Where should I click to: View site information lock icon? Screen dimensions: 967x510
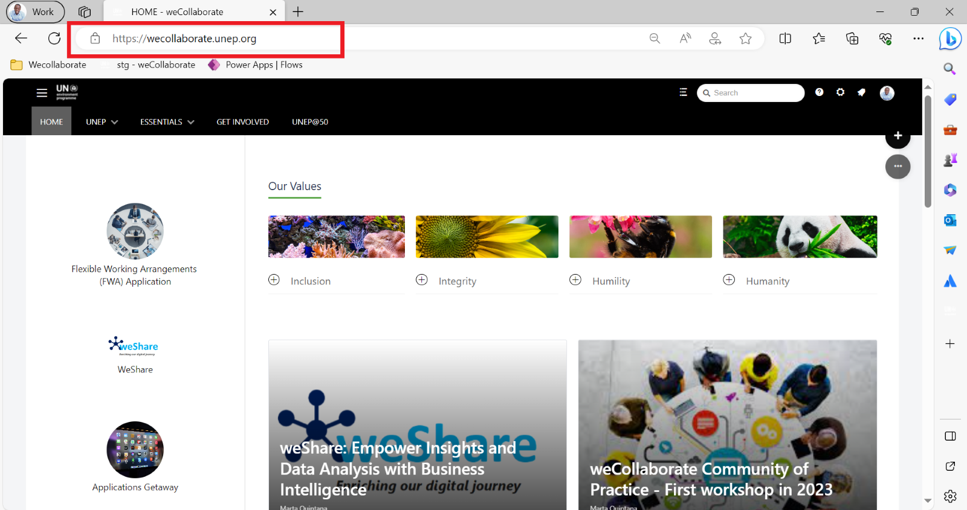click(95, 39)
